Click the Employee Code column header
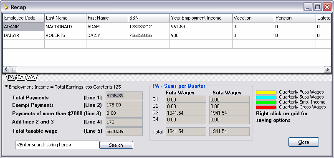Screen dimensions: 334x158 pyautogui.click(x=23, y=18)
